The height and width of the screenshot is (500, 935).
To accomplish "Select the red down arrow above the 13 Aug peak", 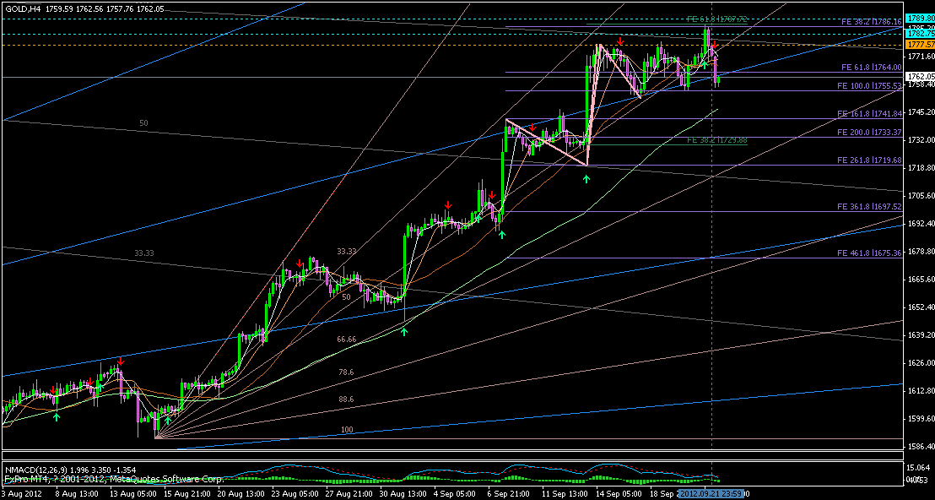I will [x=120, y=361].
